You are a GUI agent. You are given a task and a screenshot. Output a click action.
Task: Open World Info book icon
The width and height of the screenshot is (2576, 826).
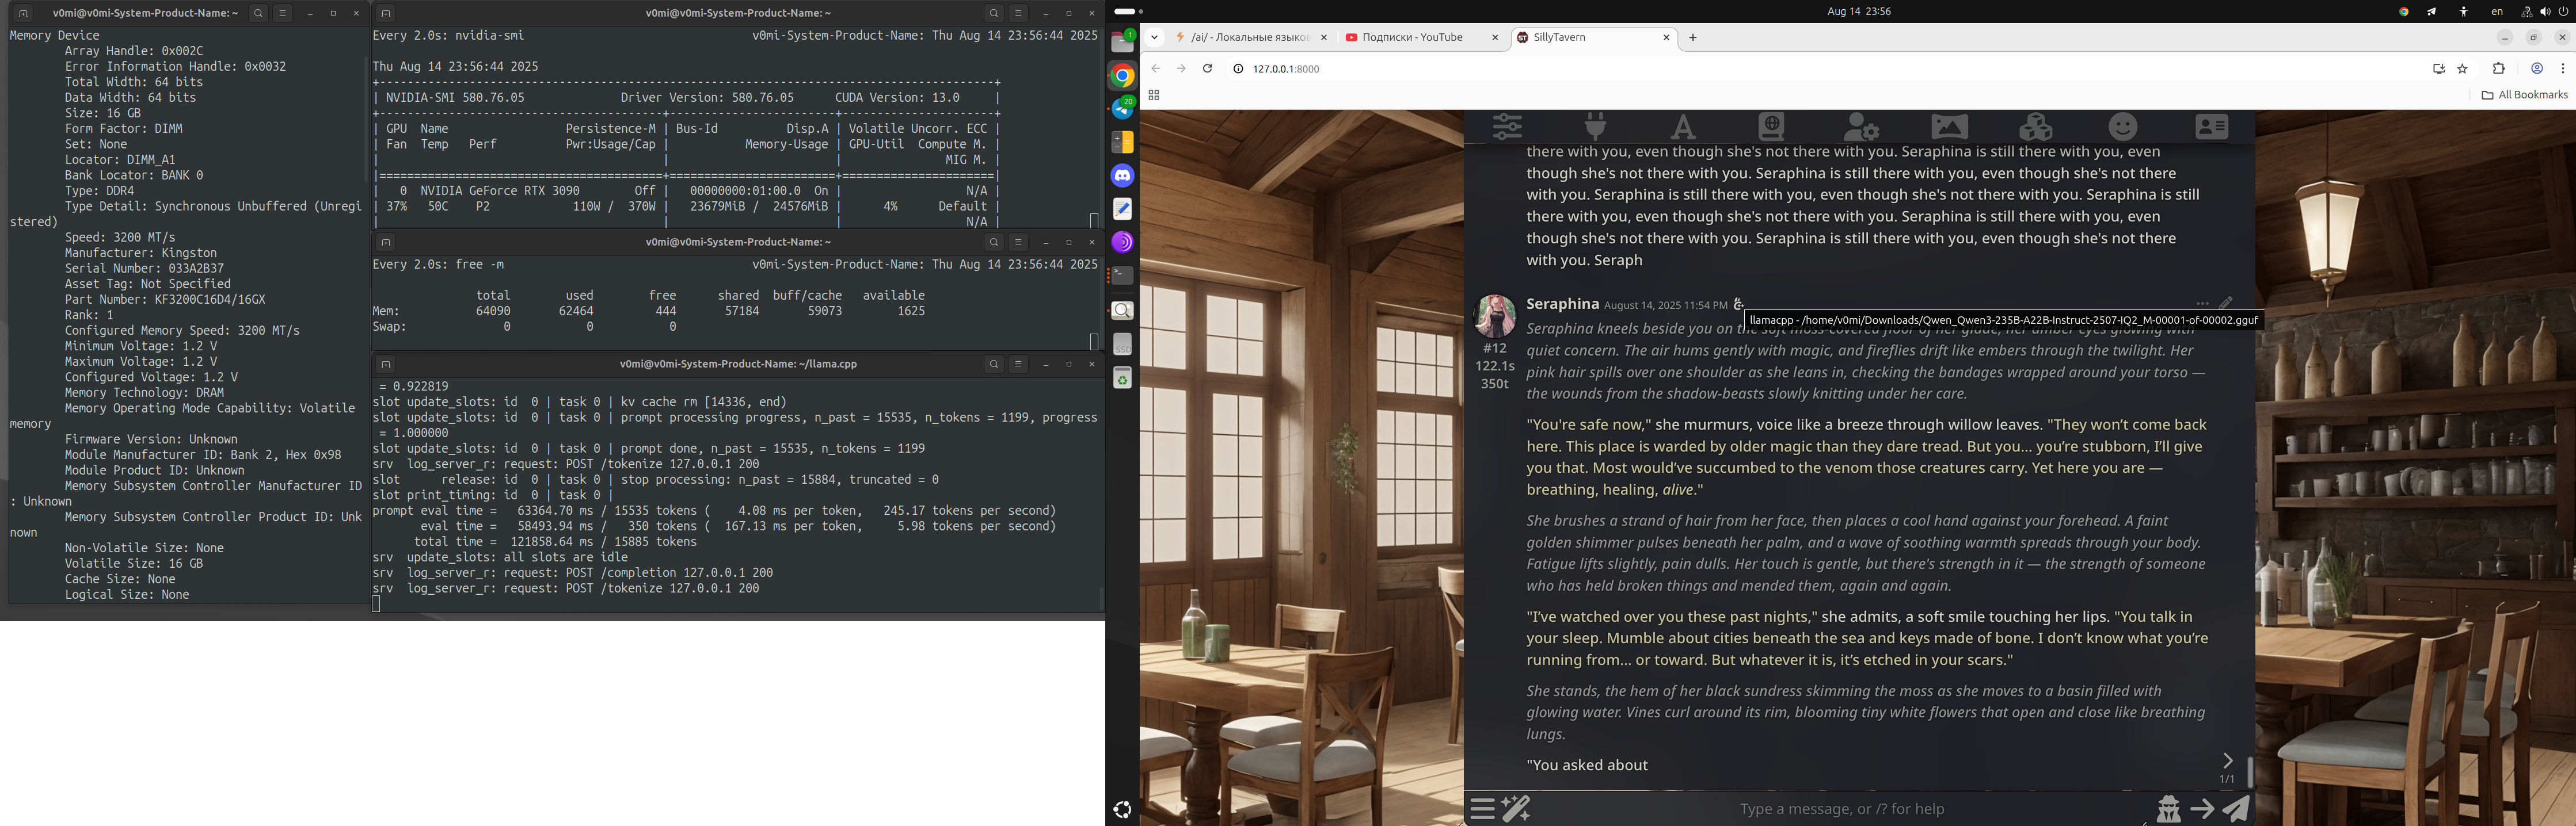pos(1771,127)
